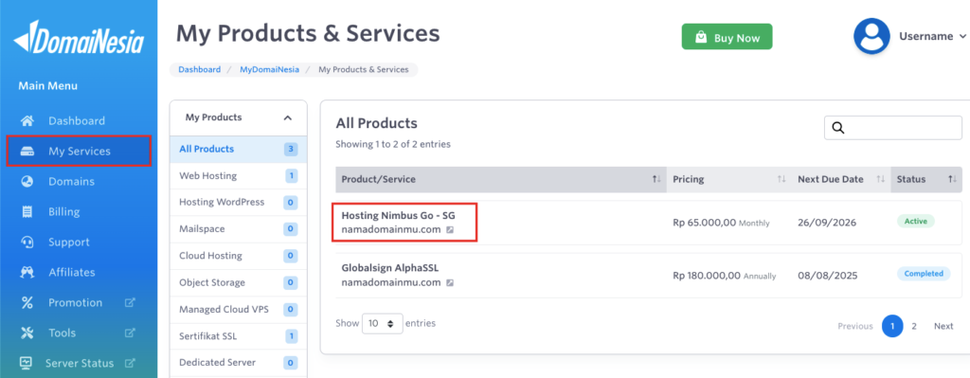The width and height of the screenshot is (970, 378).
Task: Click the search magnifier icon
Action: (838, 128)
